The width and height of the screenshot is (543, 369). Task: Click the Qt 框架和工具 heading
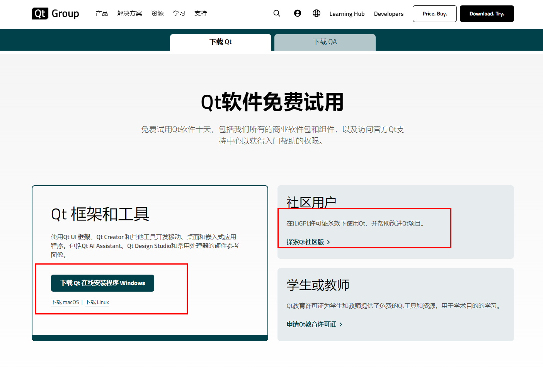(100, 214)
